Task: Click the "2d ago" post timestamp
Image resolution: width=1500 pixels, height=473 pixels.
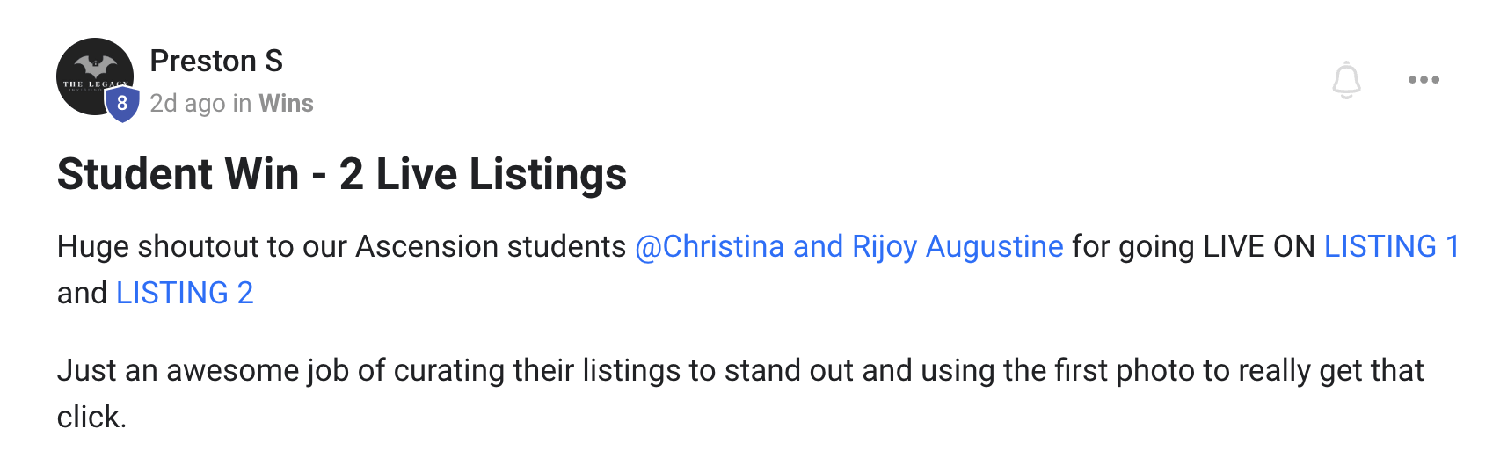Action: (x=187, y=104)
